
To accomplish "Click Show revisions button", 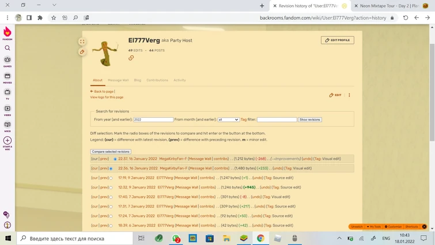I will [x=310, y=119].
